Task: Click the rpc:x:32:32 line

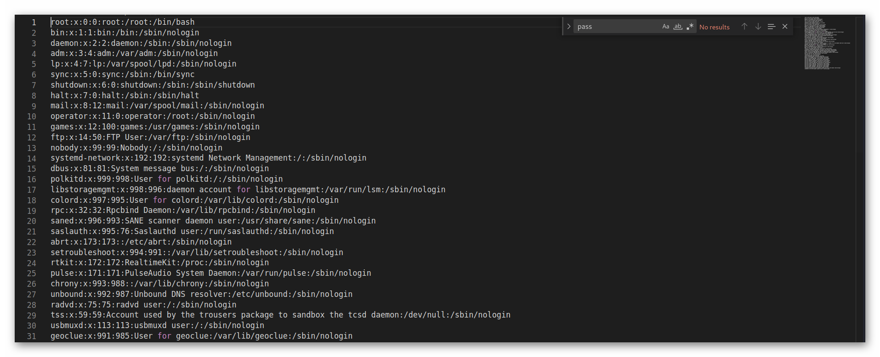Action: tap(183, 210)
